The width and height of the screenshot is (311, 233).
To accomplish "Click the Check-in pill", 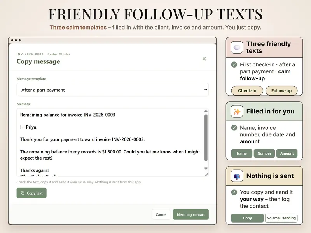I will (x=247, y=91).
